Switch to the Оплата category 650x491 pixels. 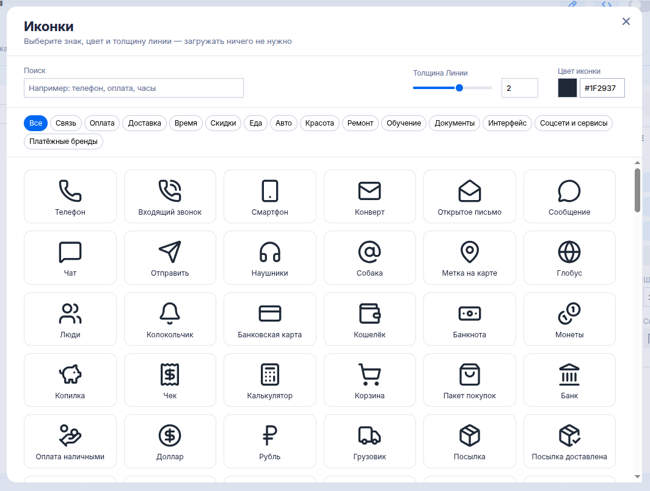[x=102, y=123]
